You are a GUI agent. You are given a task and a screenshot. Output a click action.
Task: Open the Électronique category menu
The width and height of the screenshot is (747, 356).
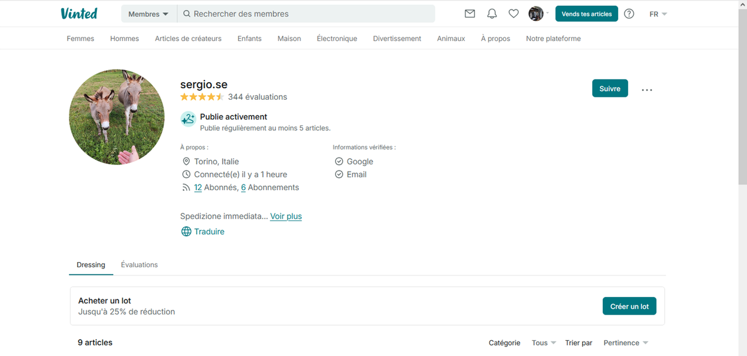[337, 39]
